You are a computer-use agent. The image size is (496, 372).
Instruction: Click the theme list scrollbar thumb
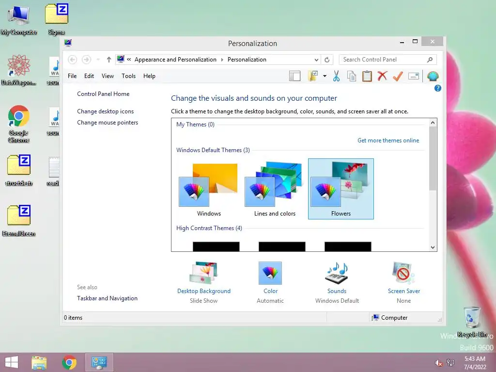[433, 159]
